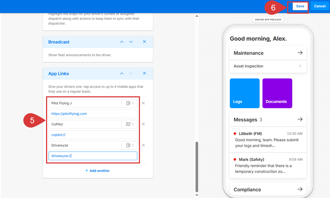Select the purple Documents tile
The width and height of the screenshot is (330, 198).
point(277,93)
